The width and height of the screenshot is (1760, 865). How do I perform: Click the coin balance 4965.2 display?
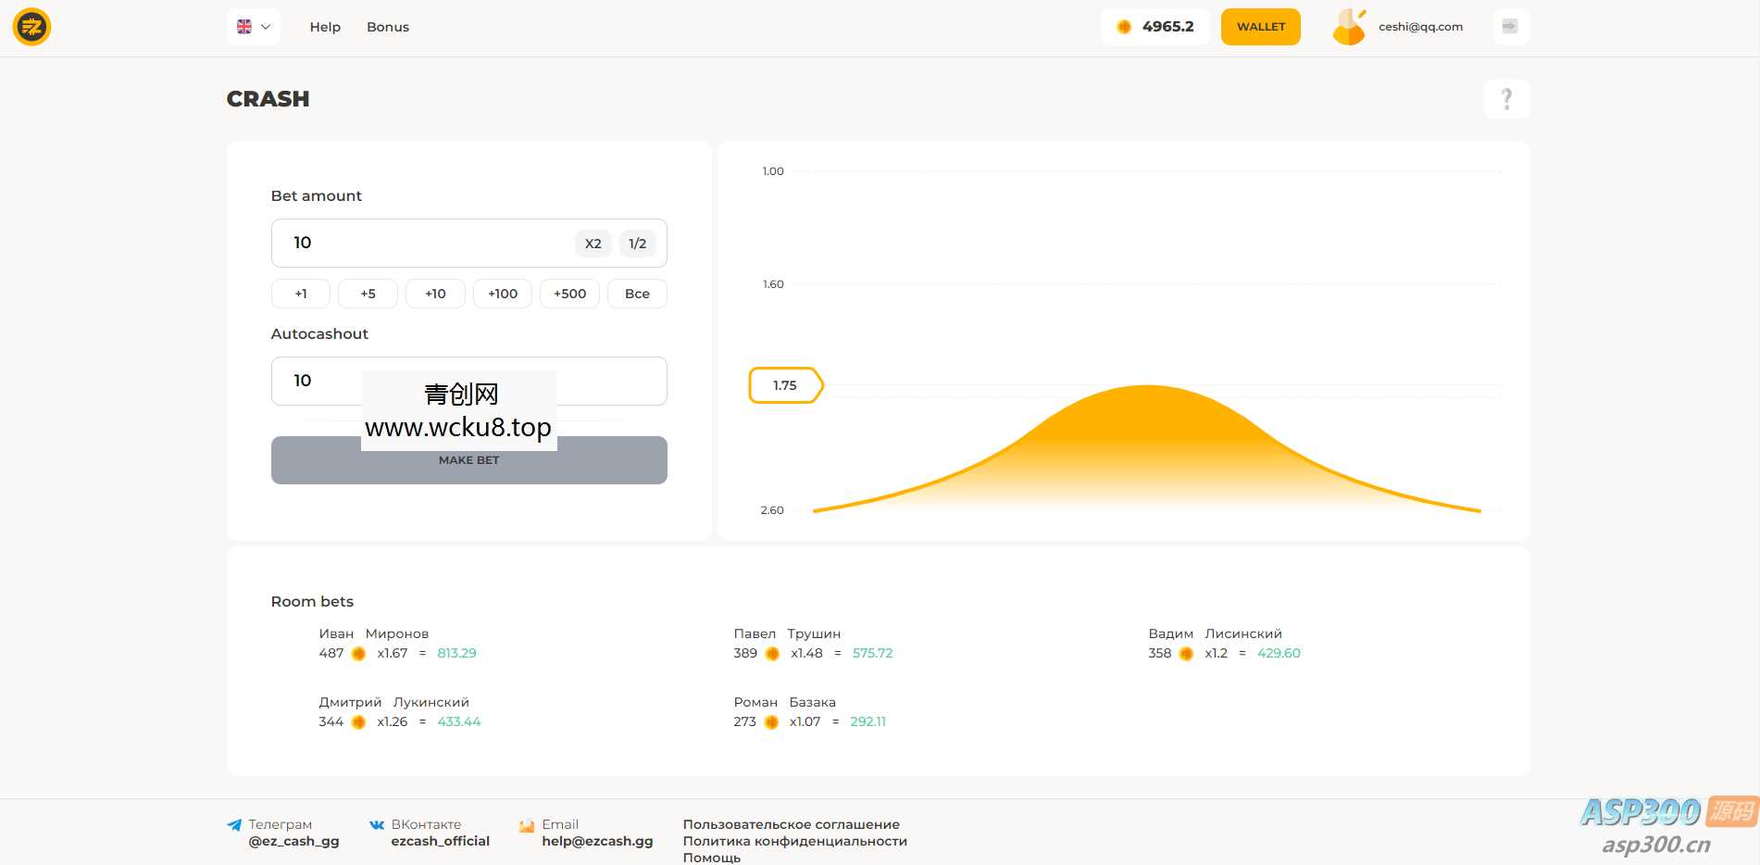1155,27
